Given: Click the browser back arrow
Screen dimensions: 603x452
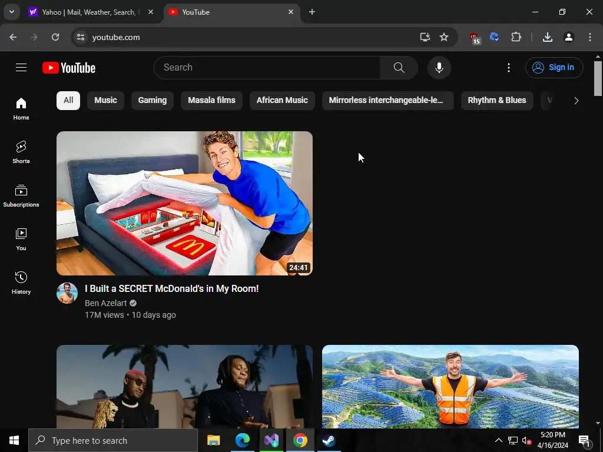Looking at the screenshot, I should coord(13,37).
